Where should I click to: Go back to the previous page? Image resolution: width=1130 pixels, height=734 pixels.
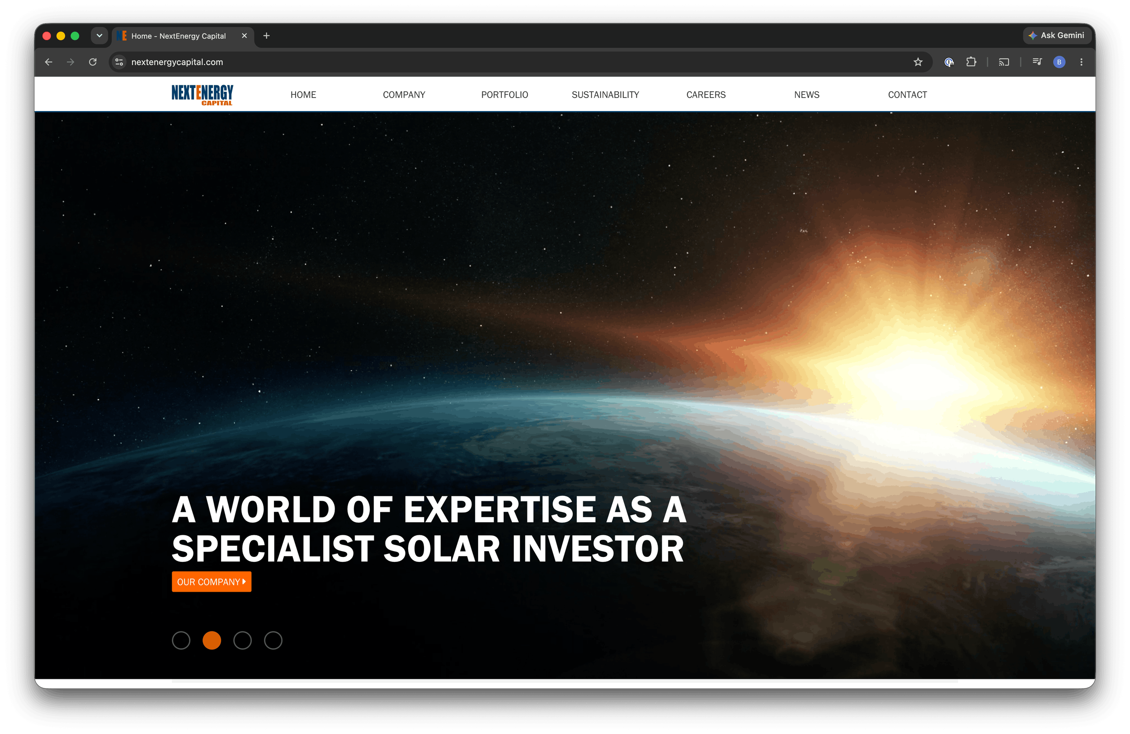tap(48, 62)
